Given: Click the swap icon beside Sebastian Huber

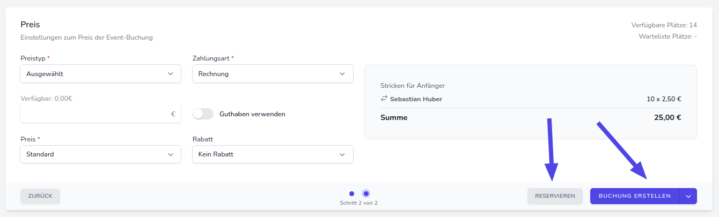Looking at the screenshot, I should coord(384,99).
